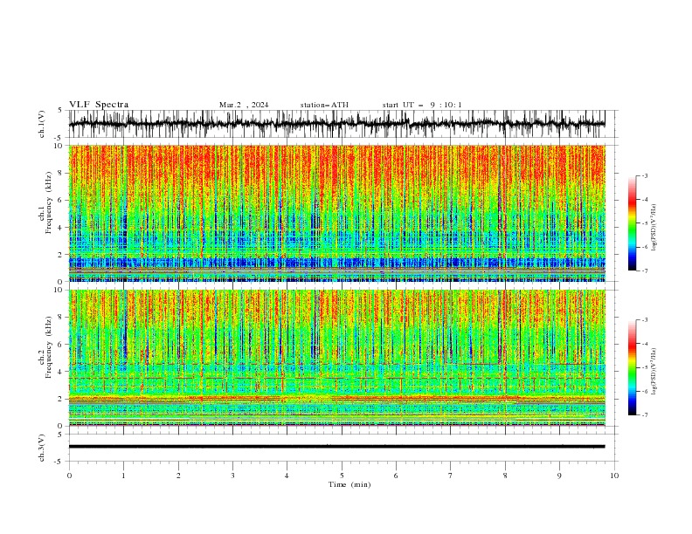This screenshot has width=692, height=534.
Task: Click the "start UT = 9 :10: 1" text
Action: (x=422, y=105)
